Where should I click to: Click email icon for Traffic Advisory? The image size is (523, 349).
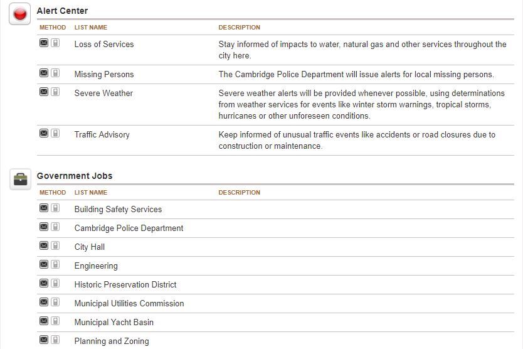point(44,133)
